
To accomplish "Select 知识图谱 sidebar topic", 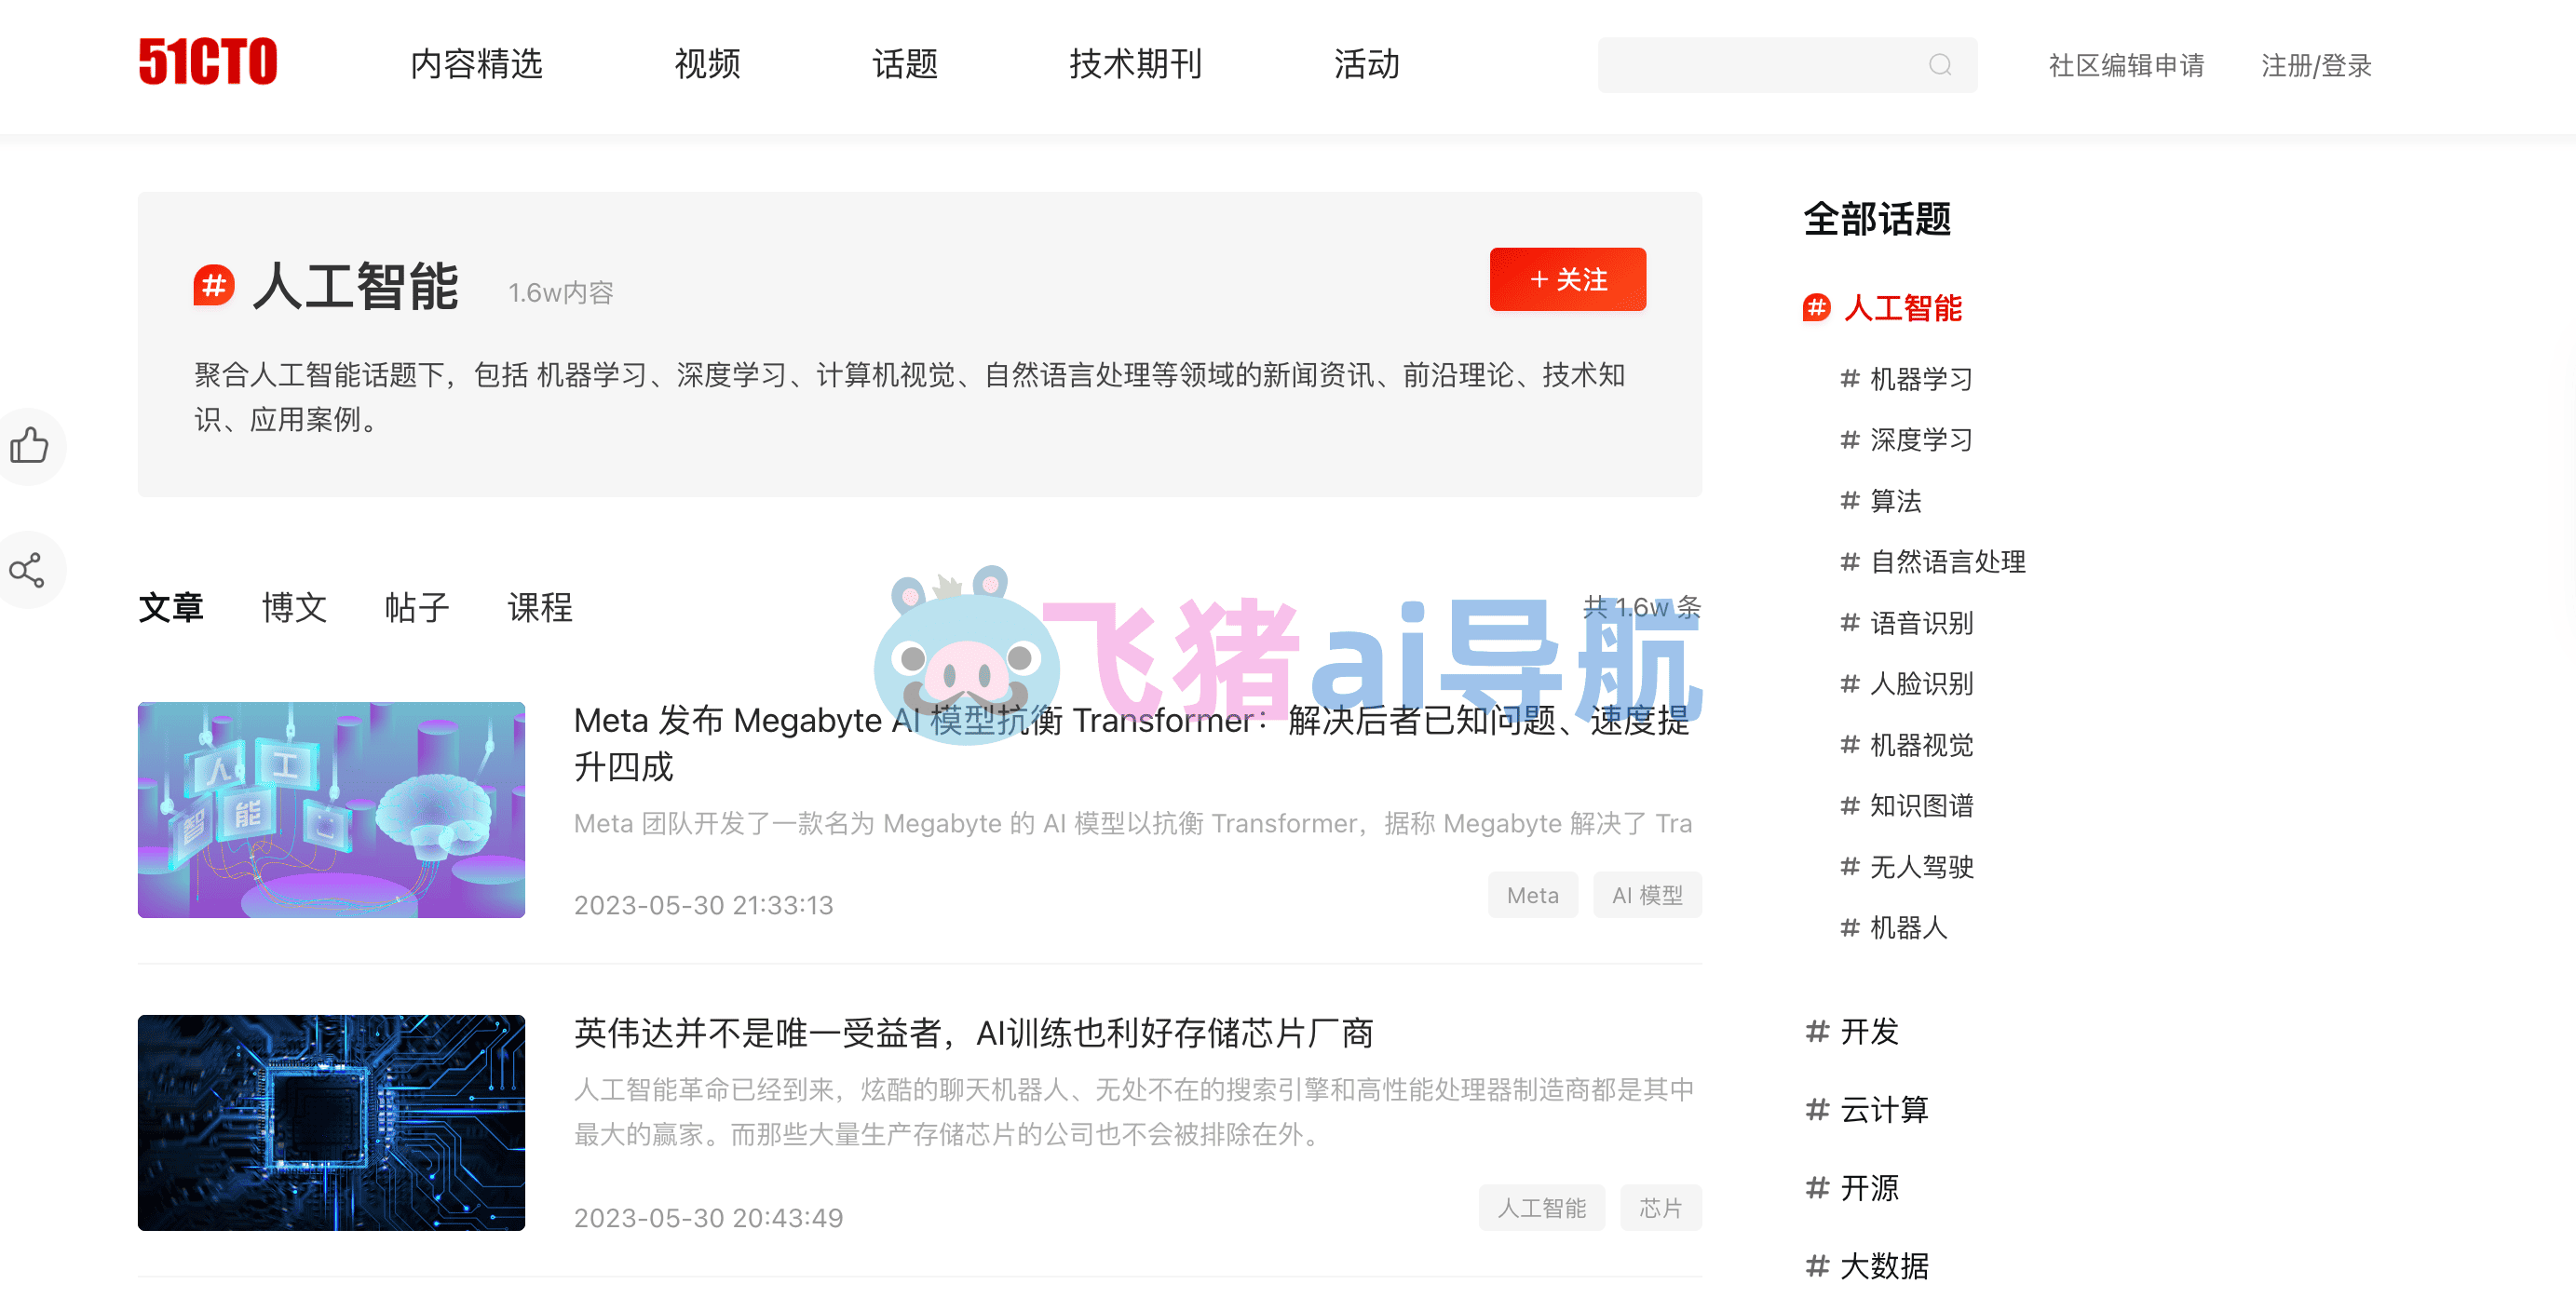I will click(x=1921, y=806).
